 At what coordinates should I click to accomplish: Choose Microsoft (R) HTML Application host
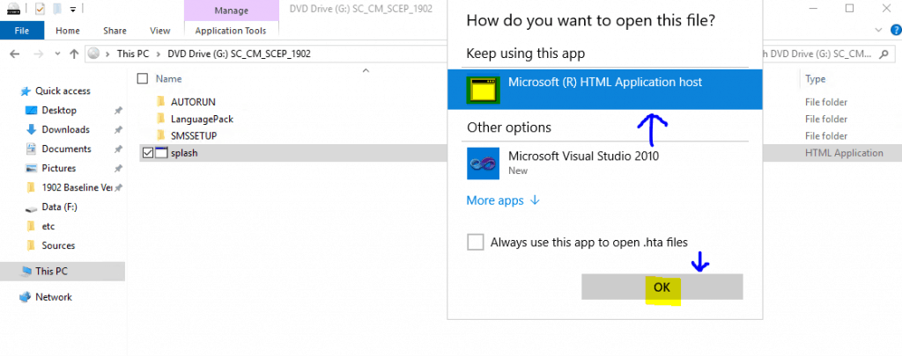tap(605, 89)
